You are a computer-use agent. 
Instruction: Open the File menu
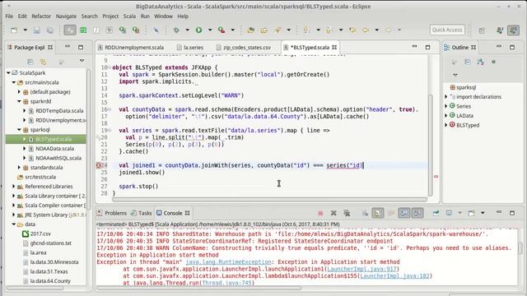[9, 16]
